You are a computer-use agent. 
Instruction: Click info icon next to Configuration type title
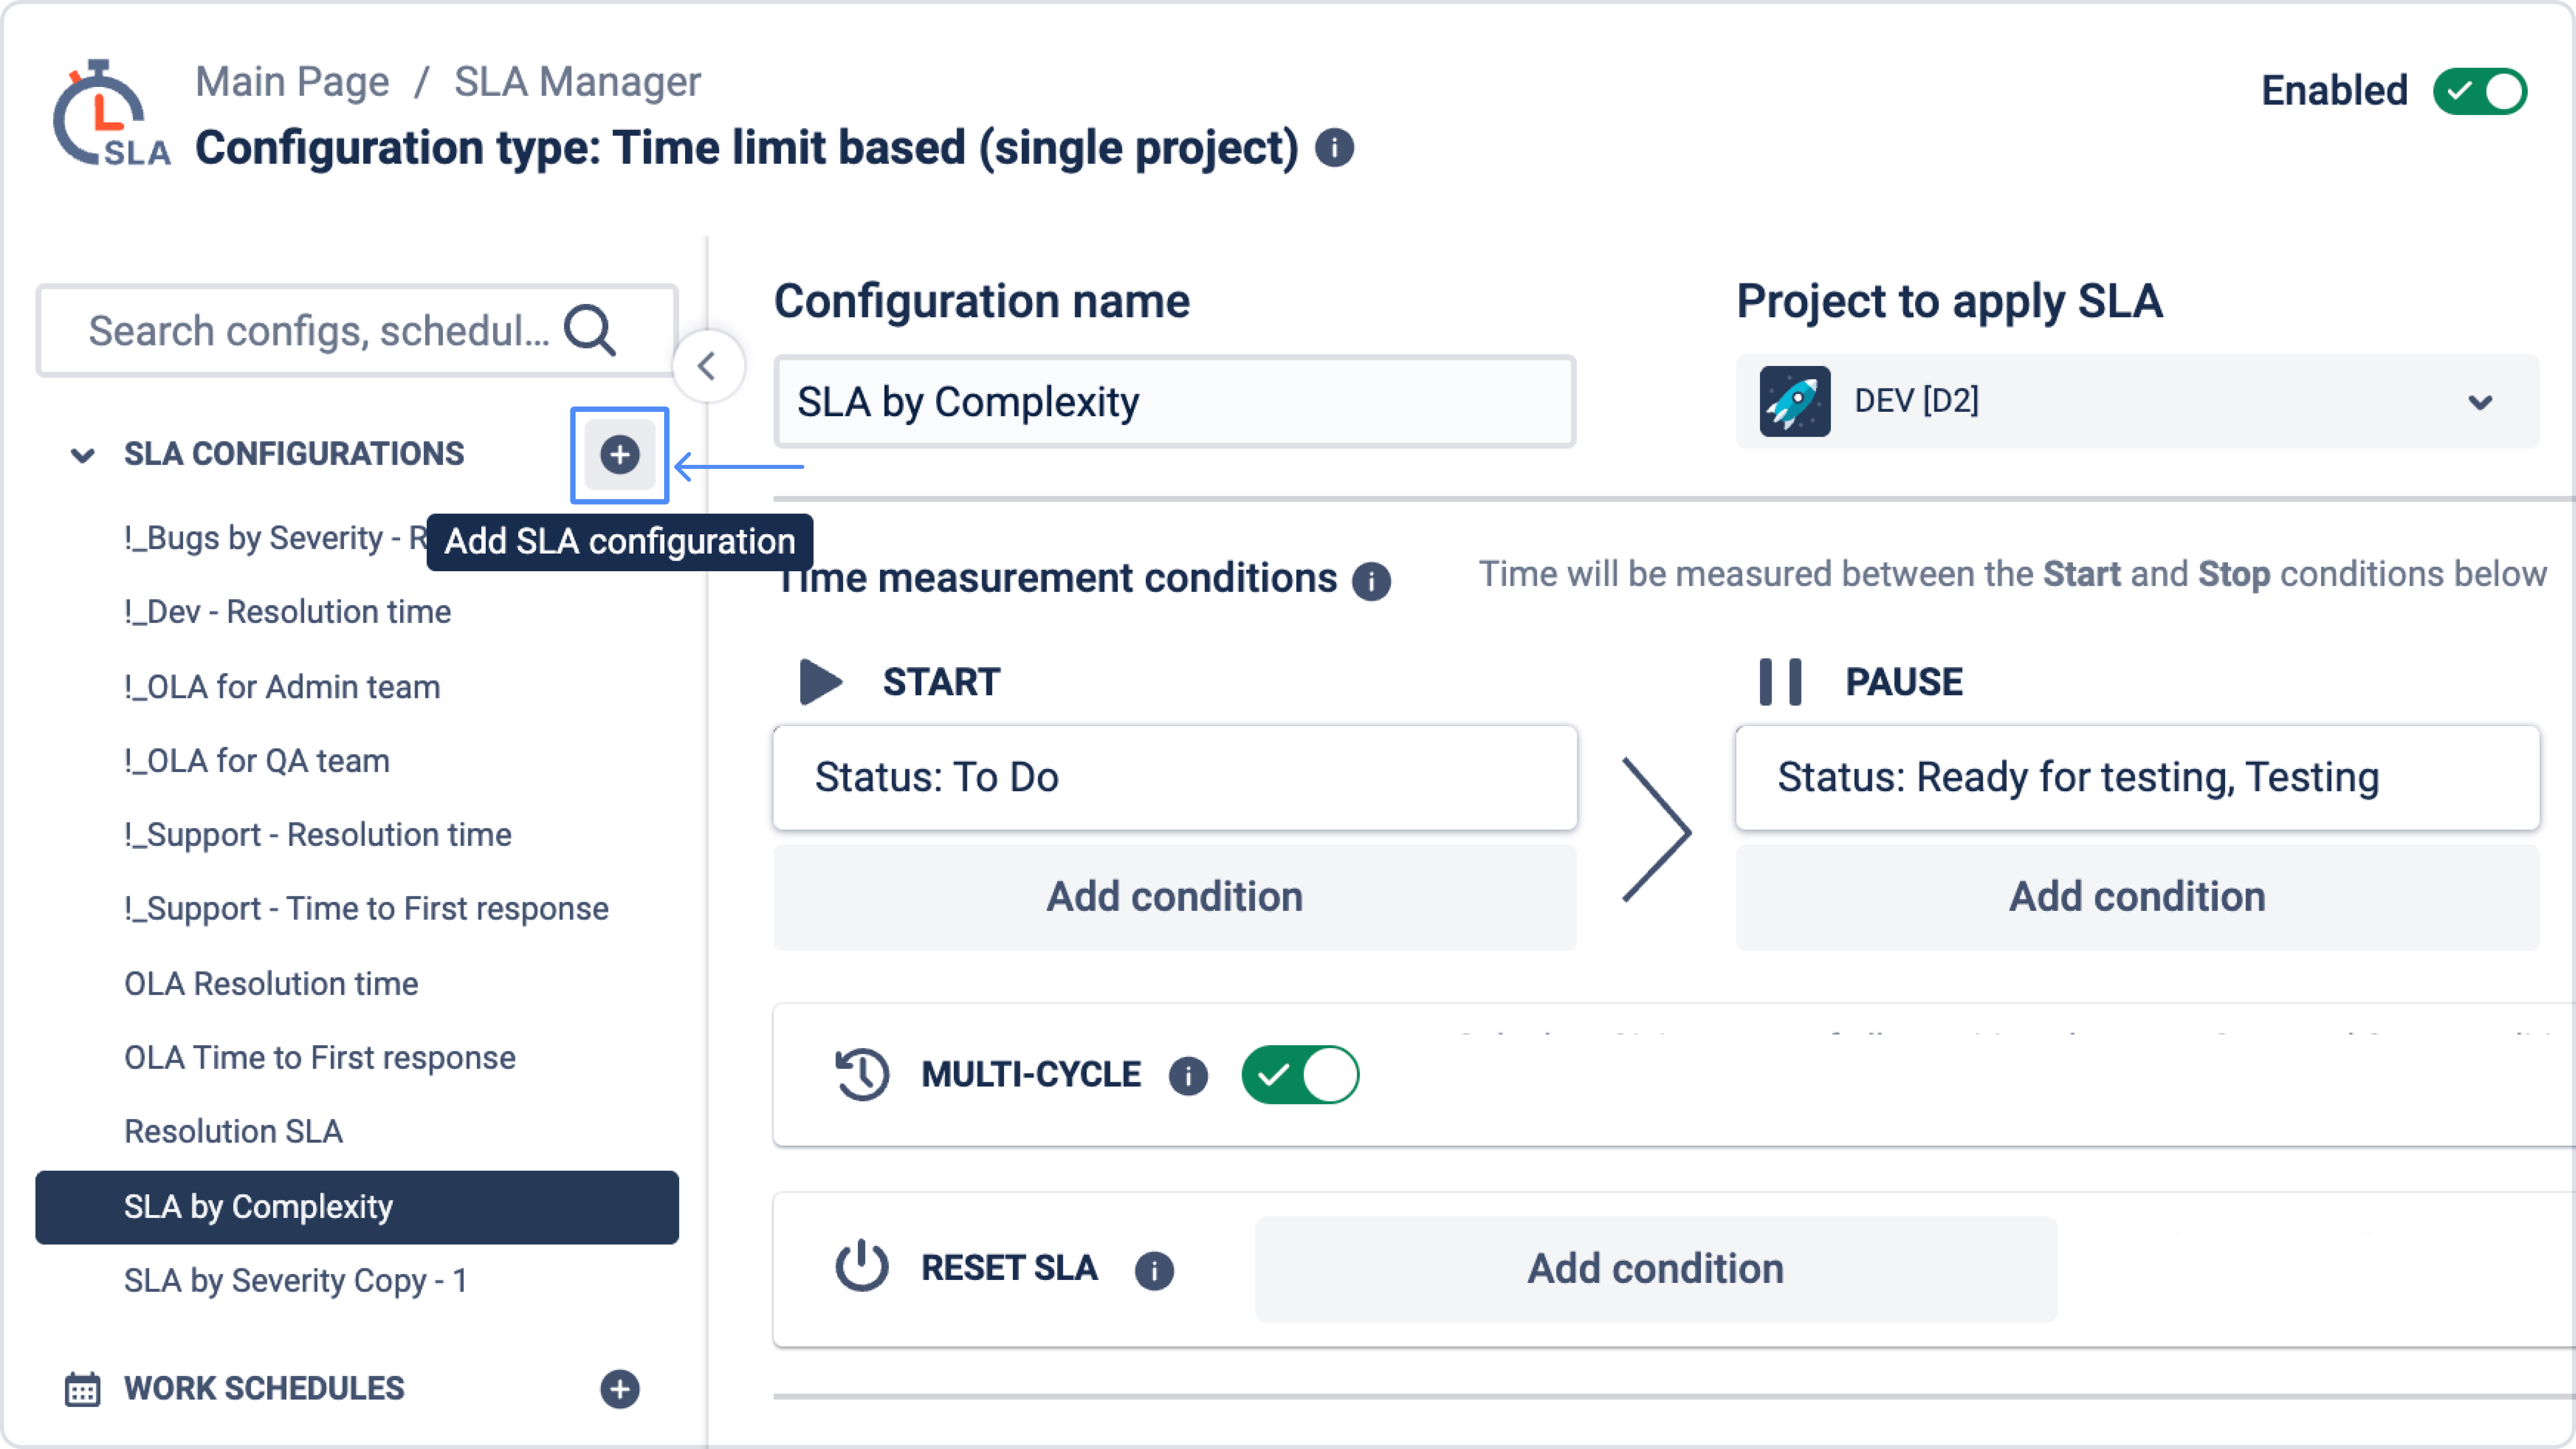[1334, 148]
